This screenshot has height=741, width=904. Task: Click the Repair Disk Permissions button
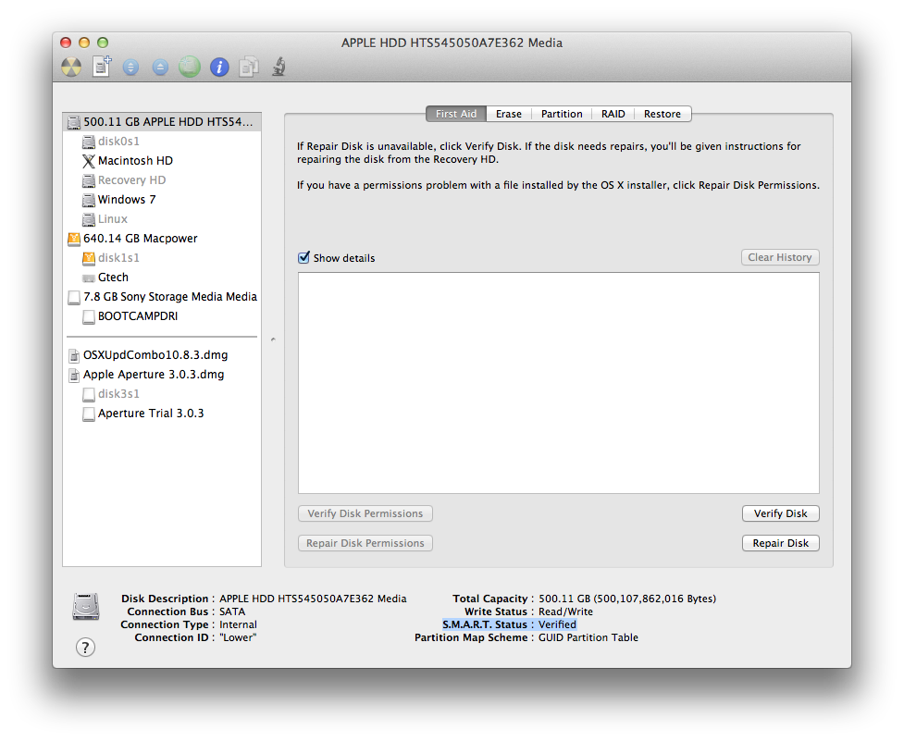pos(365,543)
